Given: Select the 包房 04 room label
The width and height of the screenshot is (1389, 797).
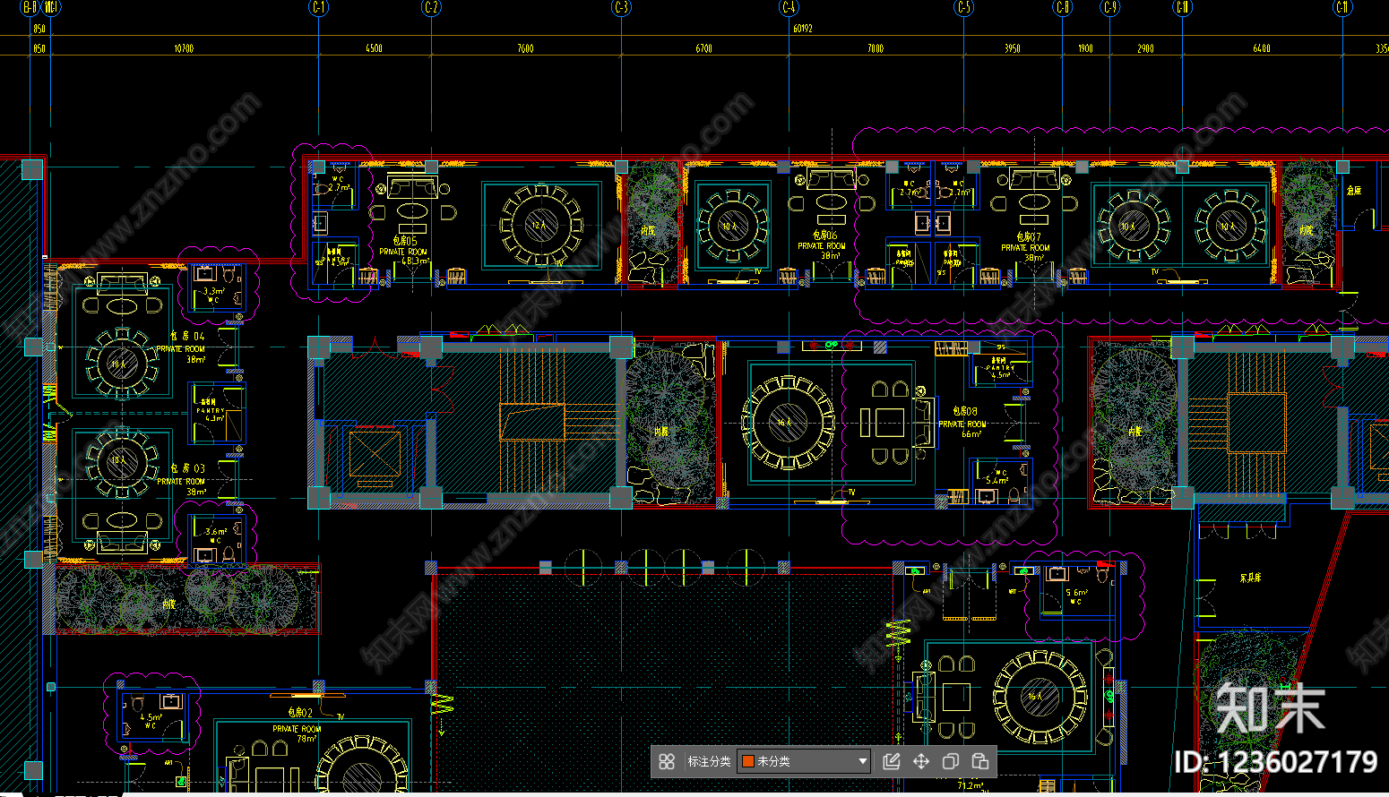Looking at the screenshot, I should tap(187, 337).
